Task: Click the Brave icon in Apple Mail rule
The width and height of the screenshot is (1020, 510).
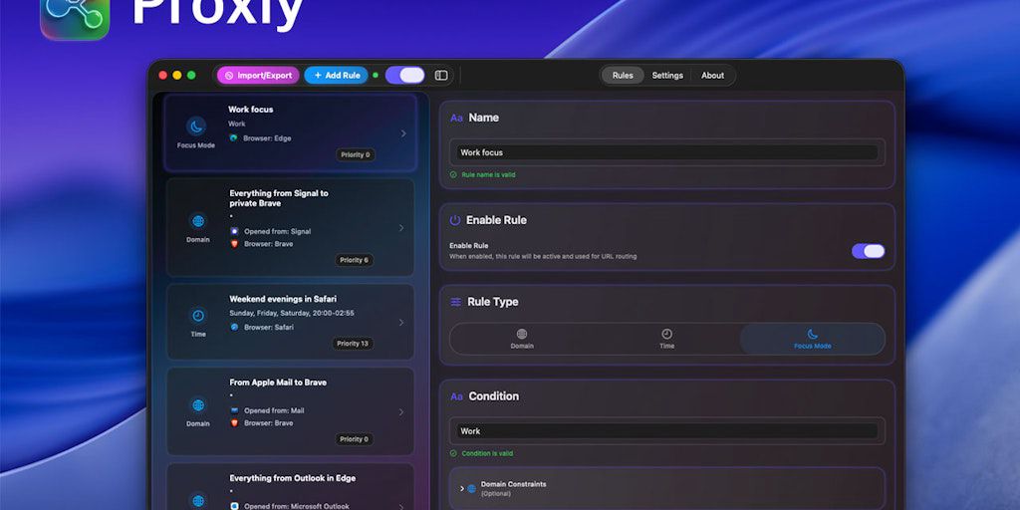Action: 234,422
